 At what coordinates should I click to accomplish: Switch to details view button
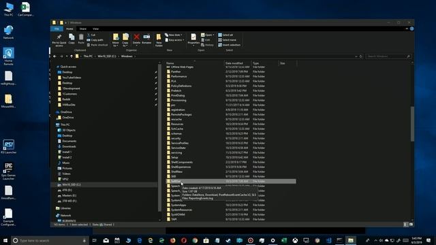405,225
